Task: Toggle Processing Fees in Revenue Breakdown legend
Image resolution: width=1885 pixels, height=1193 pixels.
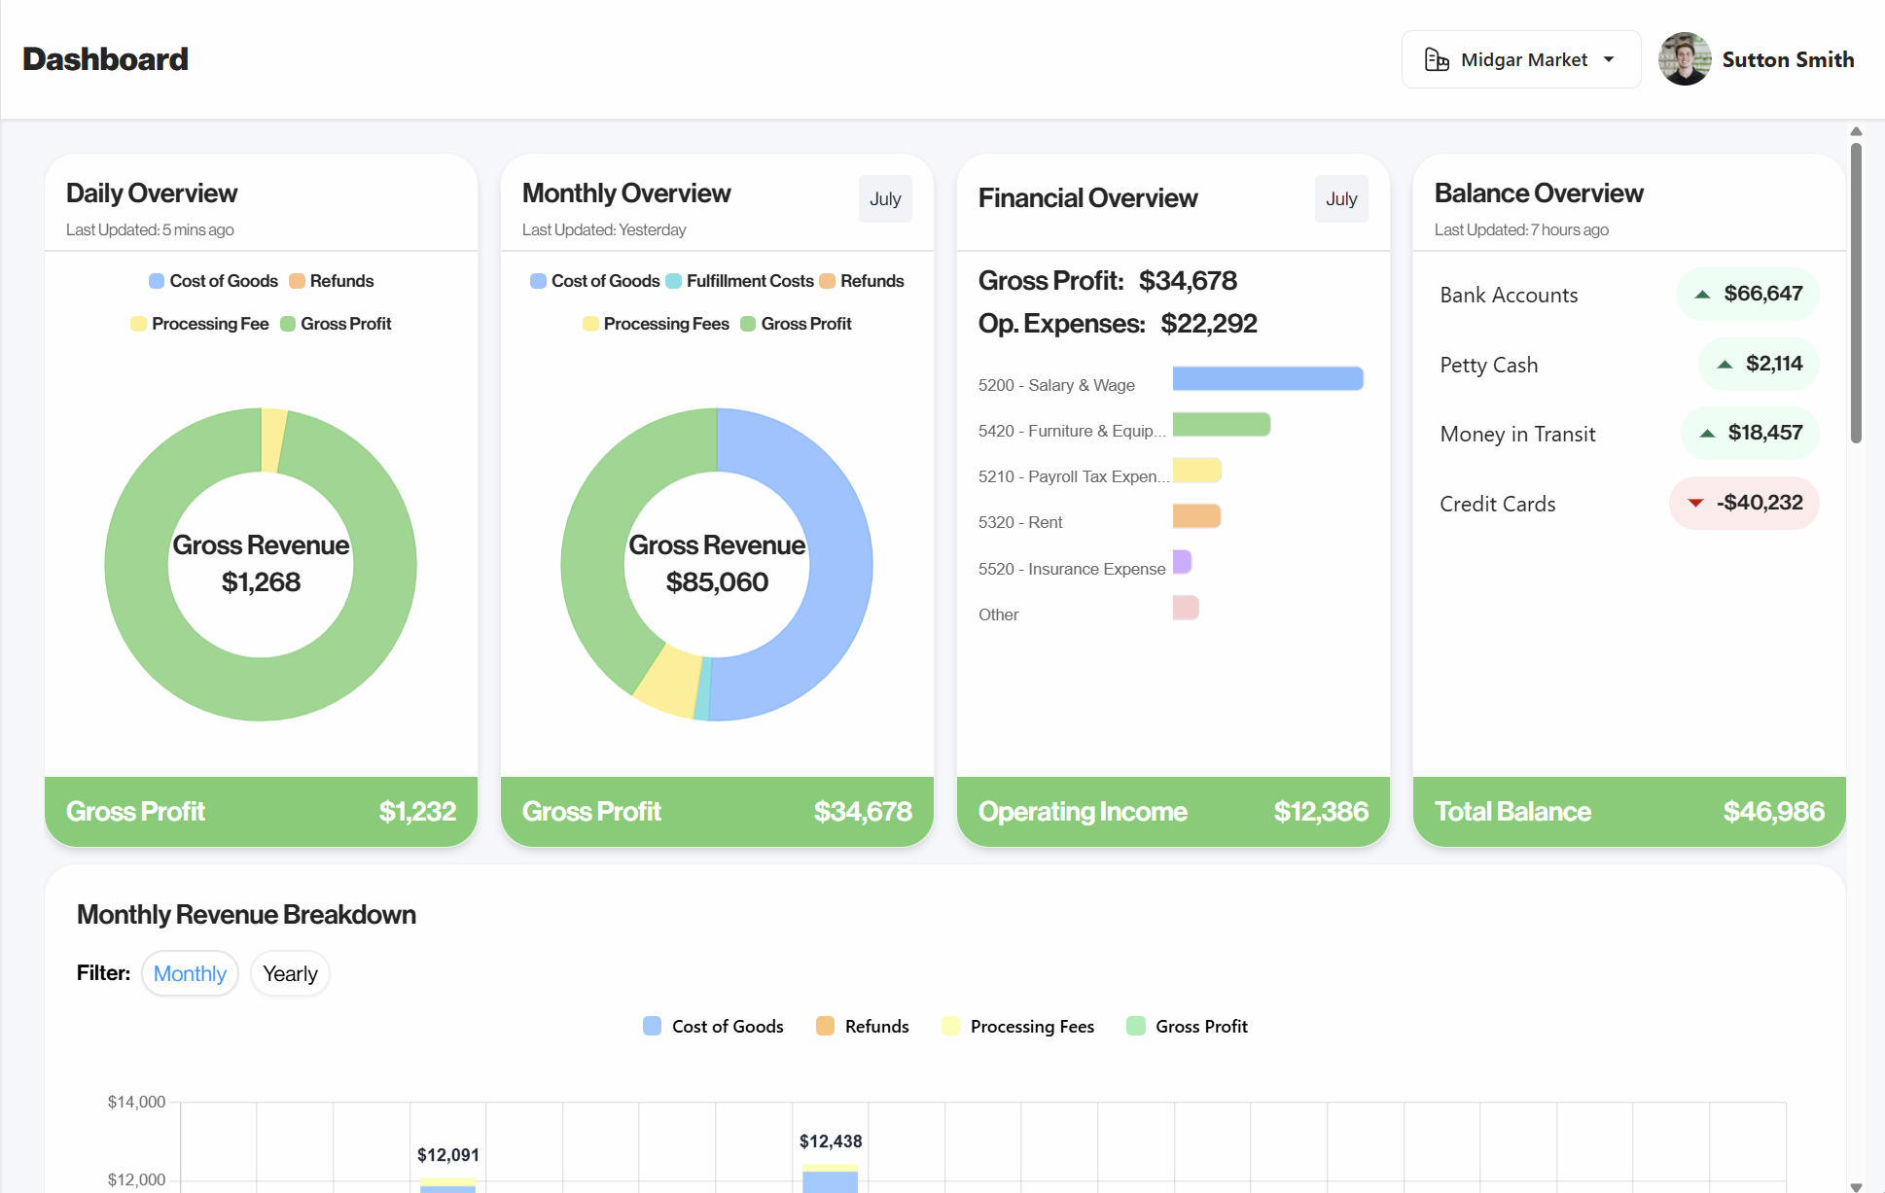Action: tap(1017, 1027)
